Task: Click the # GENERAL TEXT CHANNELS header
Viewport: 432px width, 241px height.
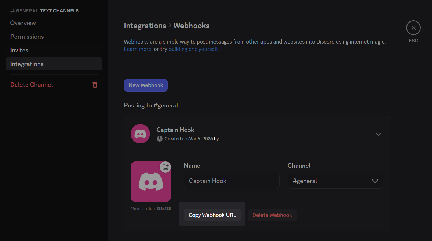Action: click(x=45, y=11)
